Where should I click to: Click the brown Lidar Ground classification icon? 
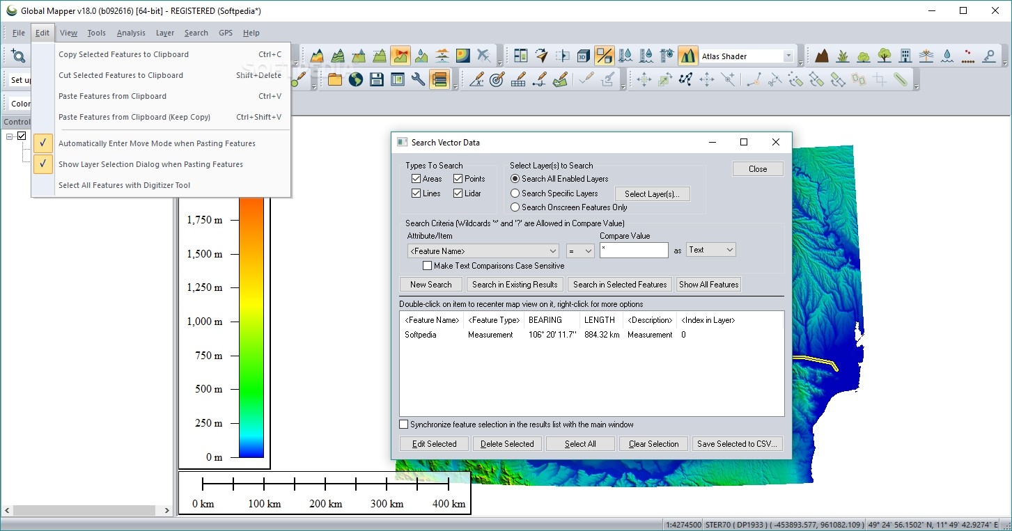coord(822,56)
